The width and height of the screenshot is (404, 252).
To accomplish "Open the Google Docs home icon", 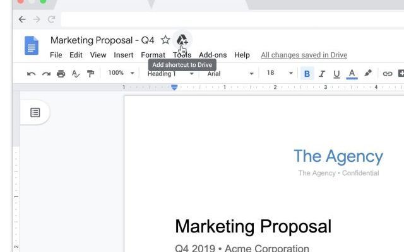I will (32, 46).
